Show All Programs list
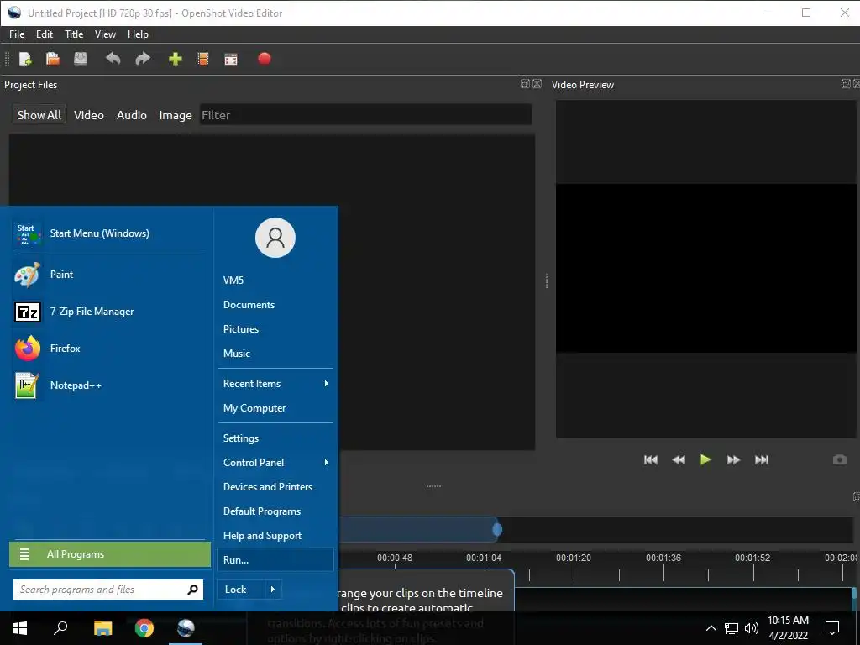 [x=110, y=554]
